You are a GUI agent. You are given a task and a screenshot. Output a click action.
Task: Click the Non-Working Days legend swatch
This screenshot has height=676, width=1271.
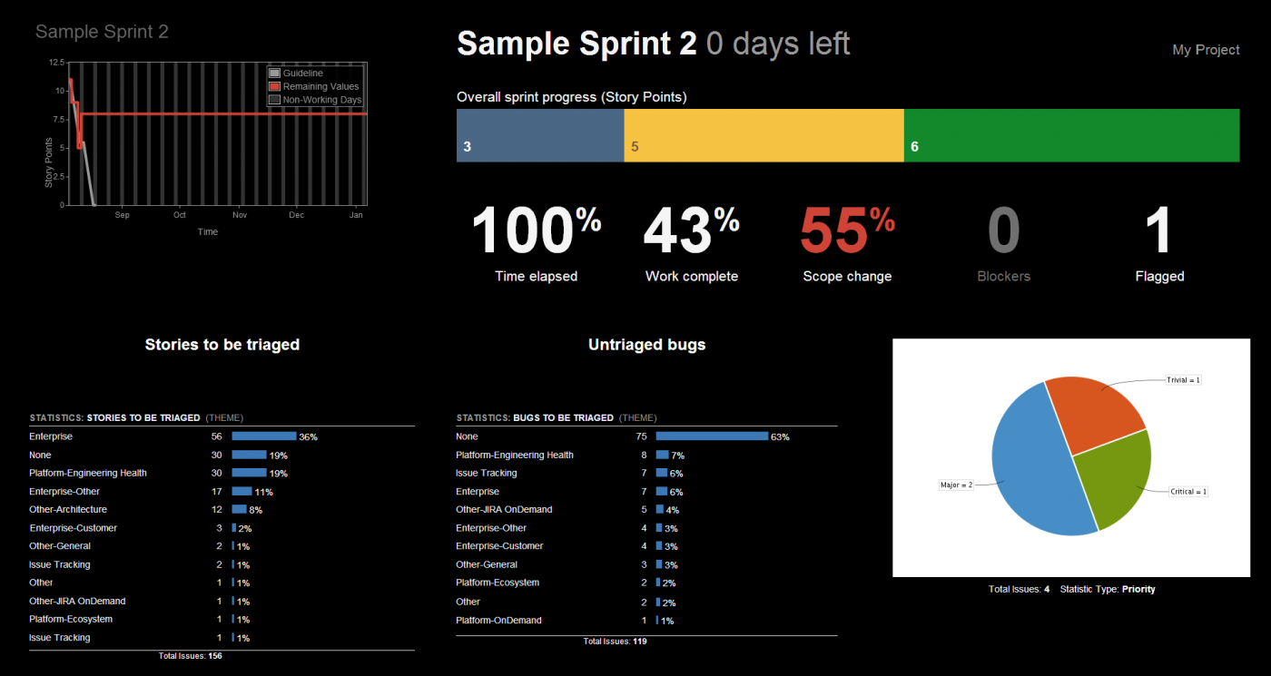(275, 100)
